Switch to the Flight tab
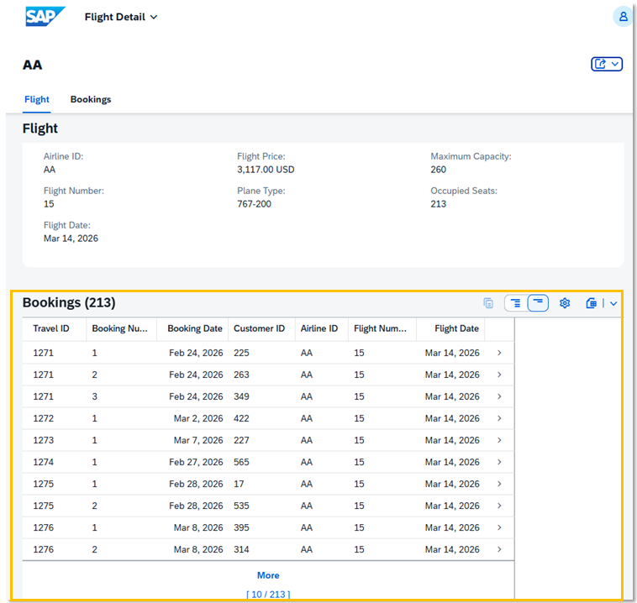 [x=37, y=99]
